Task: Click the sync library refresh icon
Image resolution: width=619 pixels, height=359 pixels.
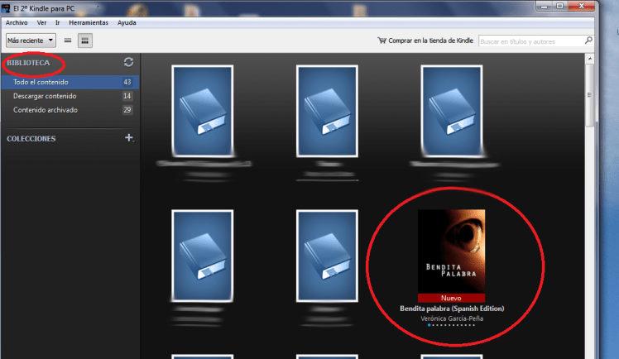Action: pyautogui.click(x=128, y=62)
